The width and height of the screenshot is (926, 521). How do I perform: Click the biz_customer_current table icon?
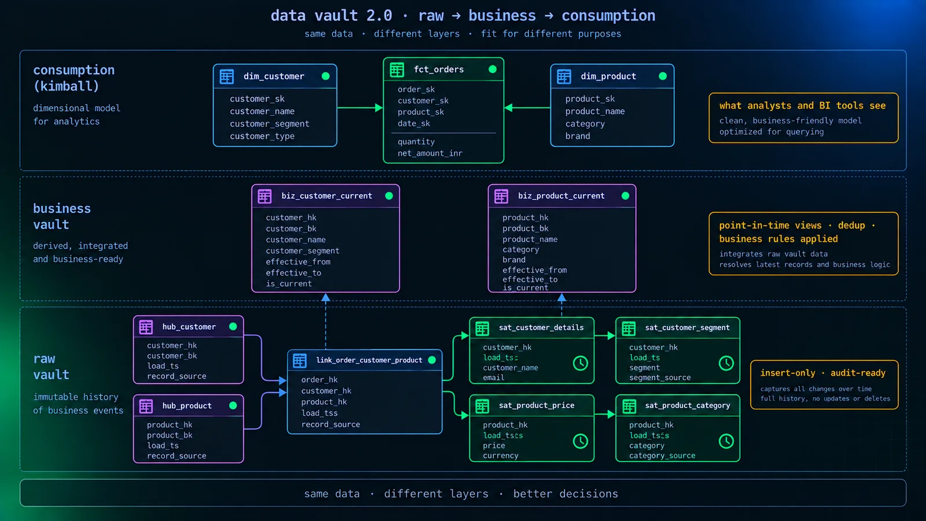[264, 196]
